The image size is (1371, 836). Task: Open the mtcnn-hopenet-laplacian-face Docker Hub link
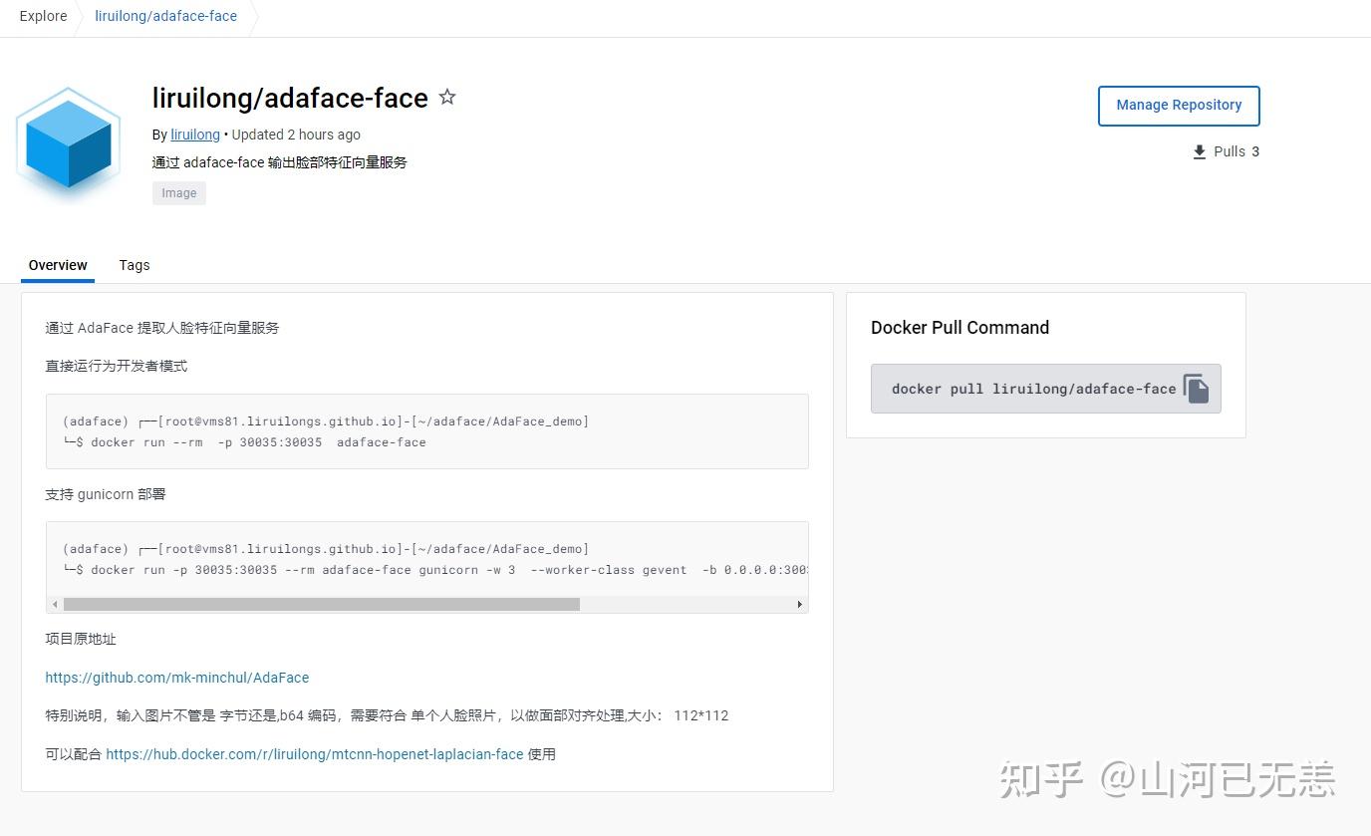[315, 754]
